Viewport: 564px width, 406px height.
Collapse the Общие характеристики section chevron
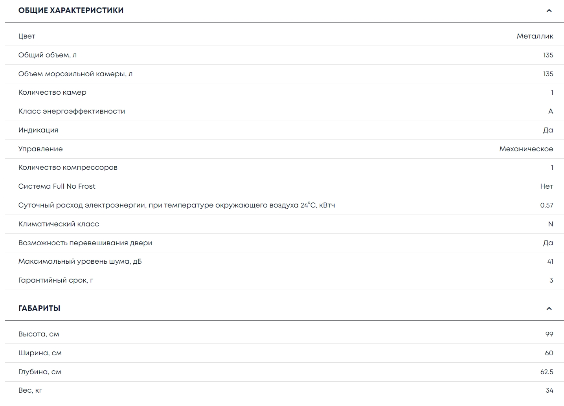pos(549,11)
